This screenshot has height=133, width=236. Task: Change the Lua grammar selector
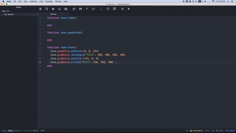tap(213, 130)
